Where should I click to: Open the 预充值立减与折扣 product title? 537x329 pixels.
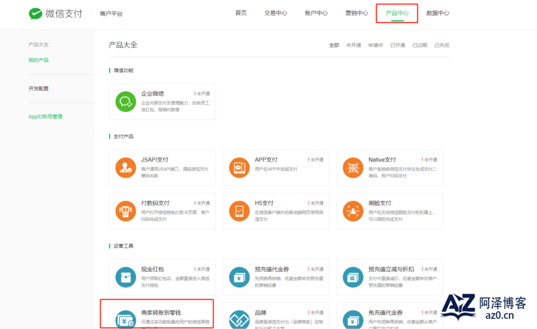pos(391,269)
